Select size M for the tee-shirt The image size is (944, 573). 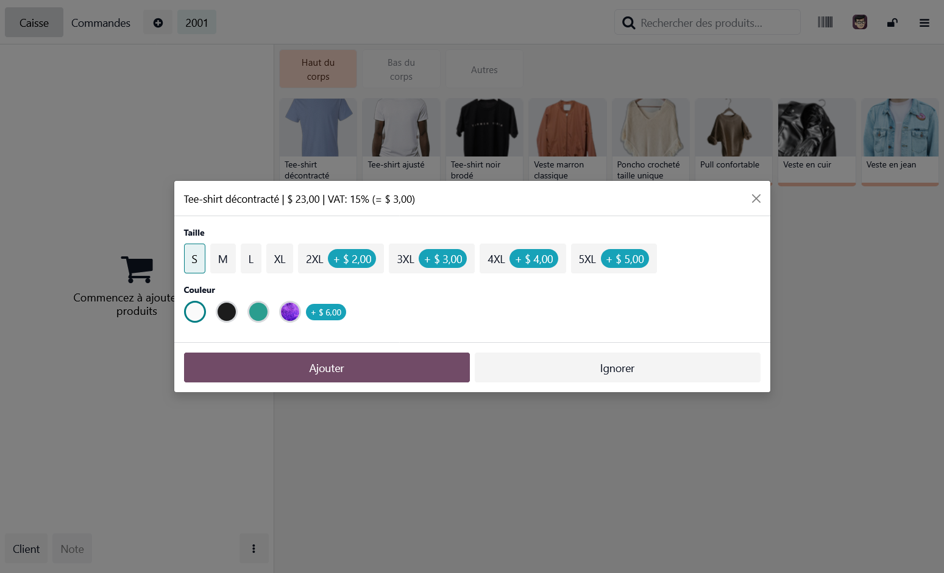click(x=222, y=258)
